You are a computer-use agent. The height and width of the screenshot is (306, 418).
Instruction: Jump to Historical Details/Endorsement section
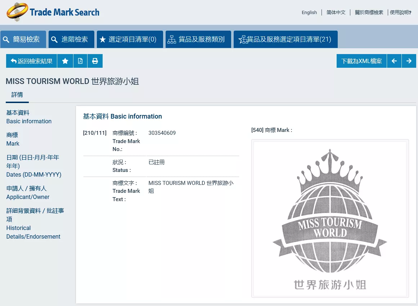(x=35, y=223)
